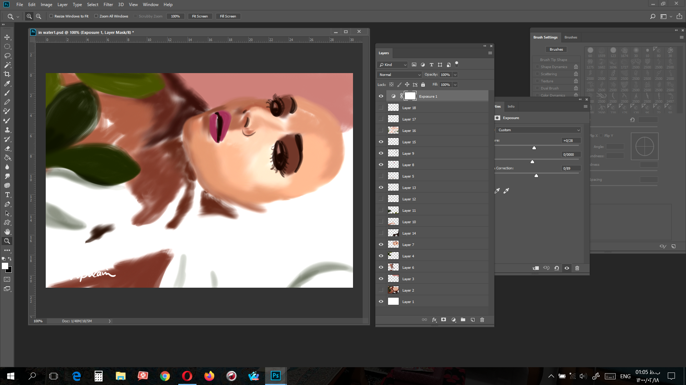
Task: Open the Layer menu
Action: tap(63, 5)
